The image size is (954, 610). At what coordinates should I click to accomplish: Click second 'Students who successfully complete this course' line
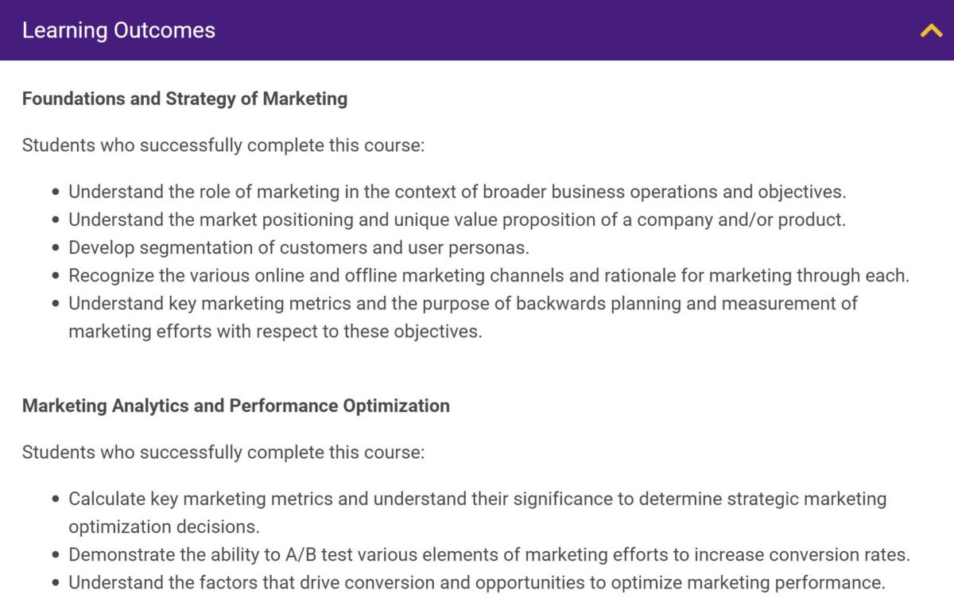click(x=223, y=453)
